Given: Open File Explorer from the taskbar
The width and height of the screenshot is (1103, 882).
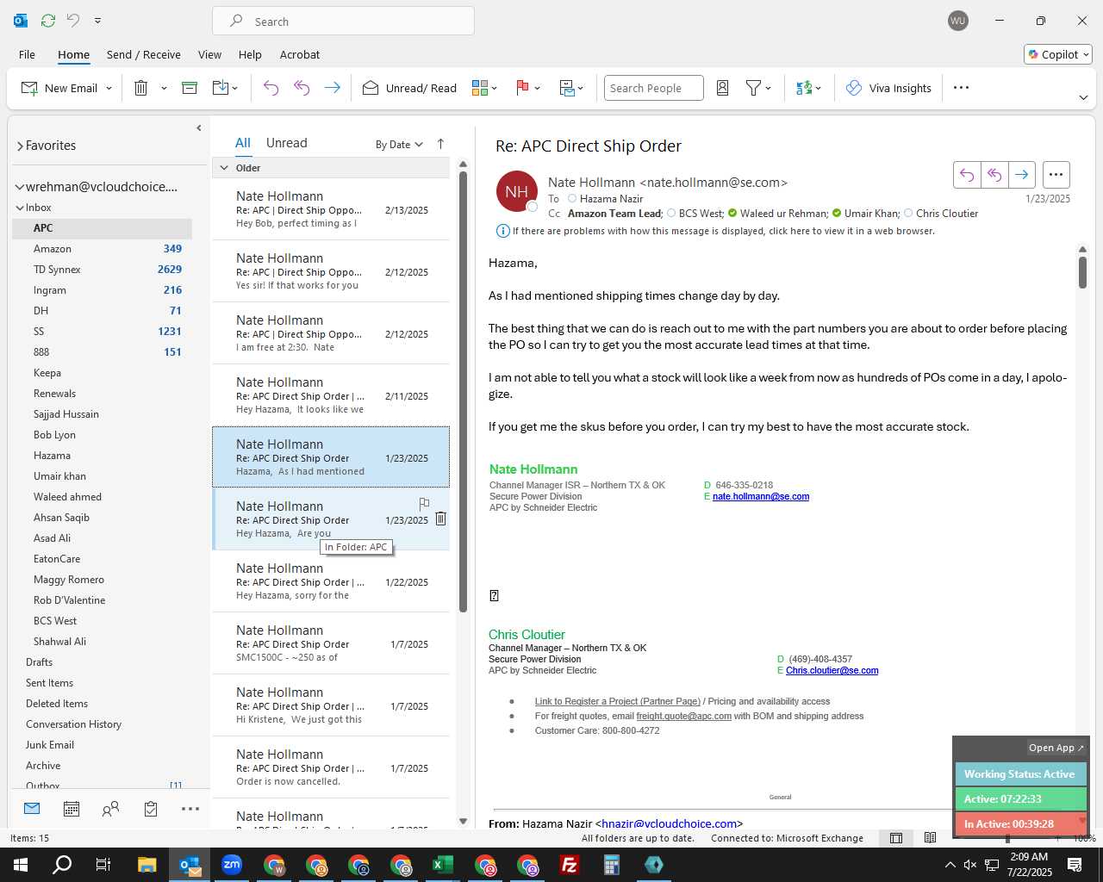Looking at the screenshot, I should [x=147, y=865].
